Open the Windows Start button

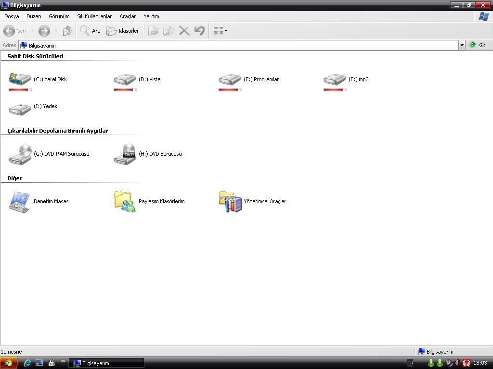click(9, 363)
